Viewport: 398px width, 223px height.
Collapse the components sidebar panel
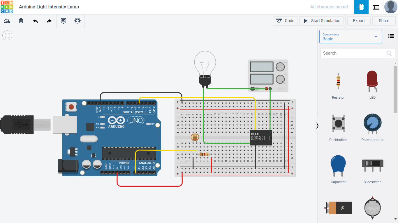(317, 125)
